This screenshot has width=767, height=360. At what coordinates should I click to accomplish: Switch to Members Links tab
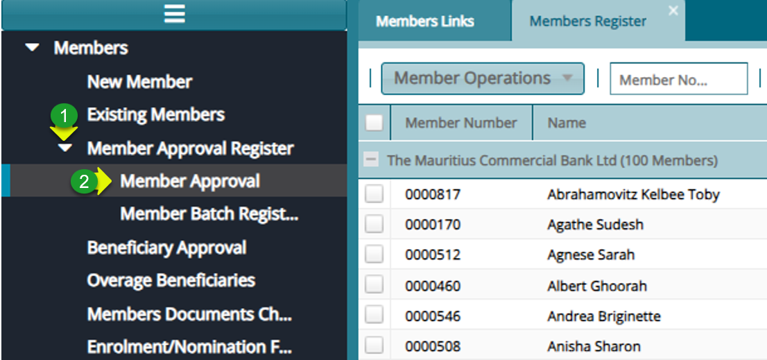(424, 22)
